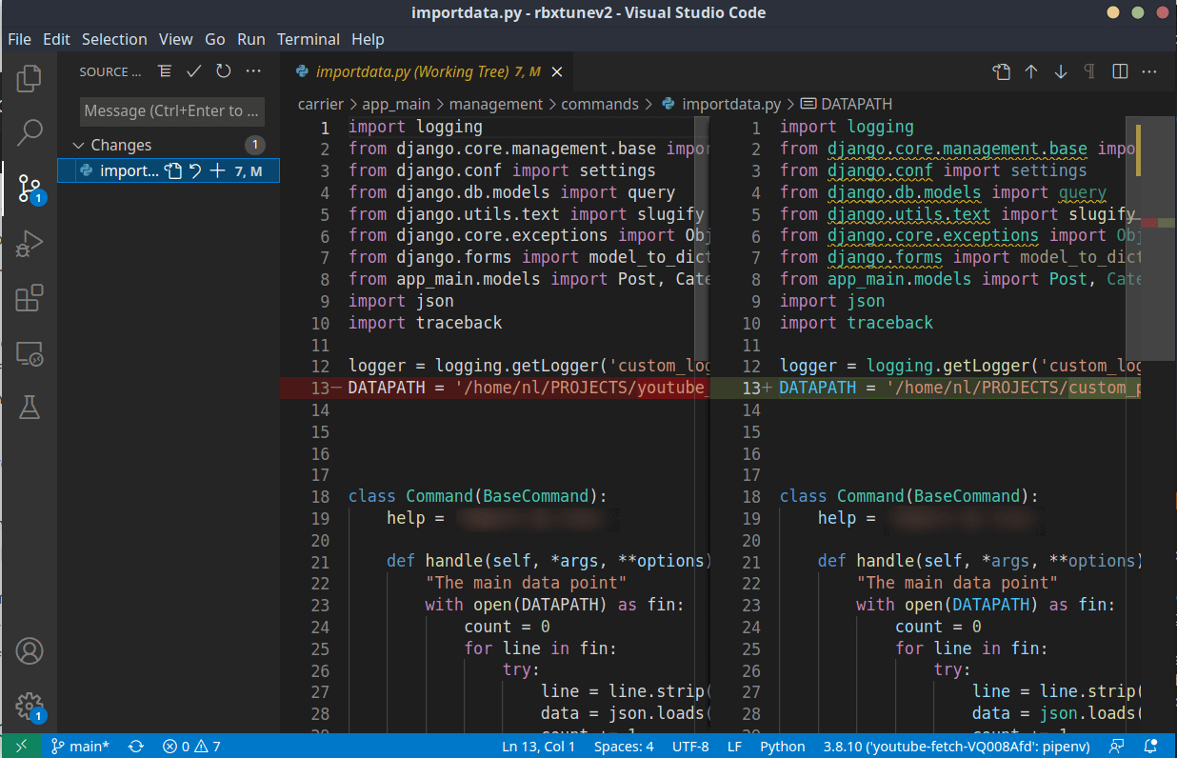Open the Extensions view
The image size is (1177, 758).
coord(29,298)
